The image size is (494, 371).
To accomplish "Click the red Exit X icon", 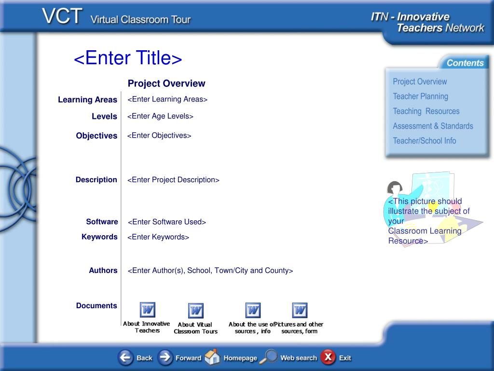I will 328,357.
